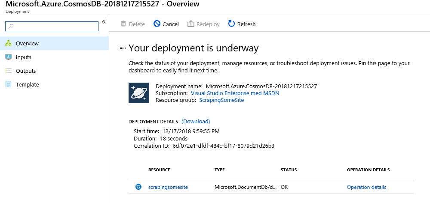Viewport: 430px width, 203px height.
Task: Click the Download deployment details link
Action: click(x=196, y=121)
